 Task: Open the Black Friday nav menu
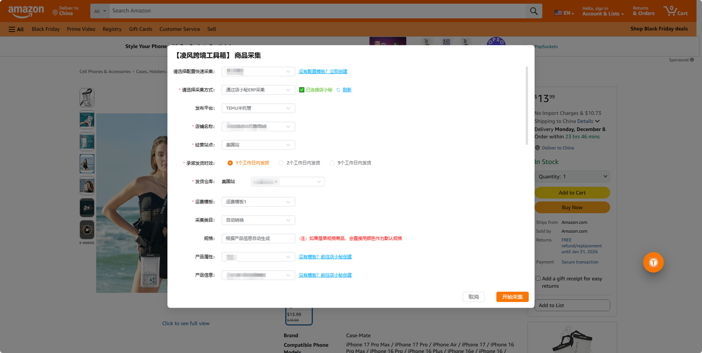click(45, 29)
